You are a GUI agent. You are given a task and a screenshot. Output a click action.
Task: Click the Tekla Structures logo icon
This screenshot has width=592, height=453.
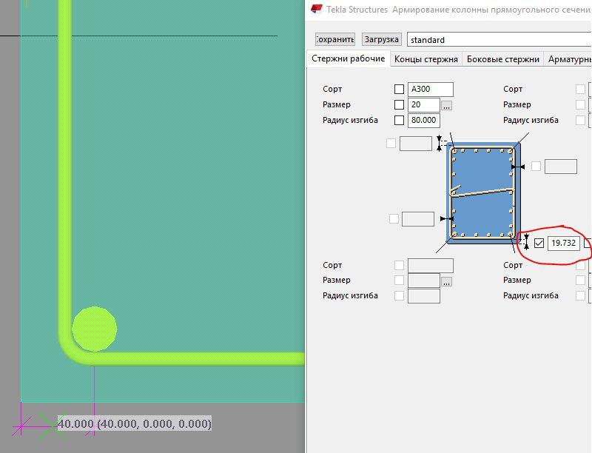click(x=317, y=9)
